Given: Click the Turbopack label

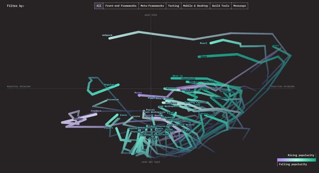Looking at the screenshot, I should (167, 117).
